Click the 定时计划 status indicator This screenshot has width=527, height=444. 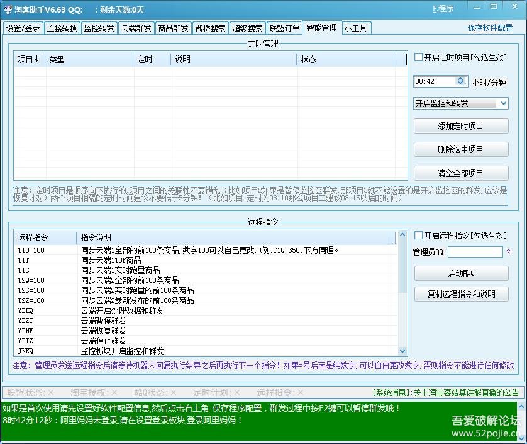(217, 392)
